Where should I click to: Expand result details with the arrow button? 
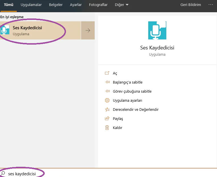(88, 30)
